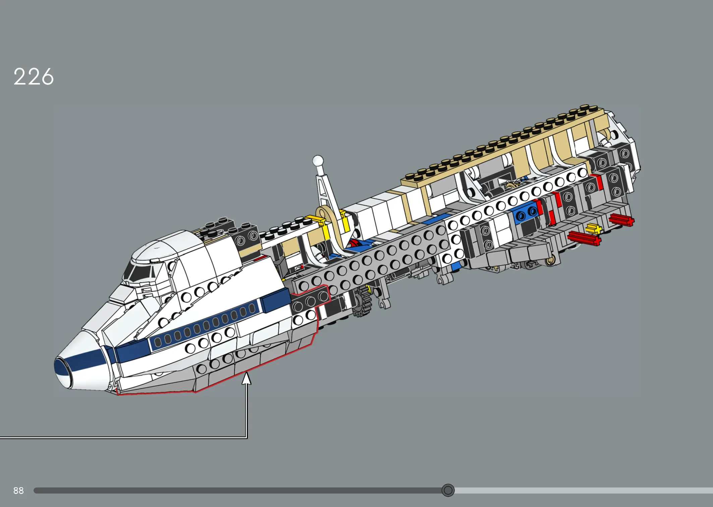Click the unfilled end of the progress bar

(584, 491)
